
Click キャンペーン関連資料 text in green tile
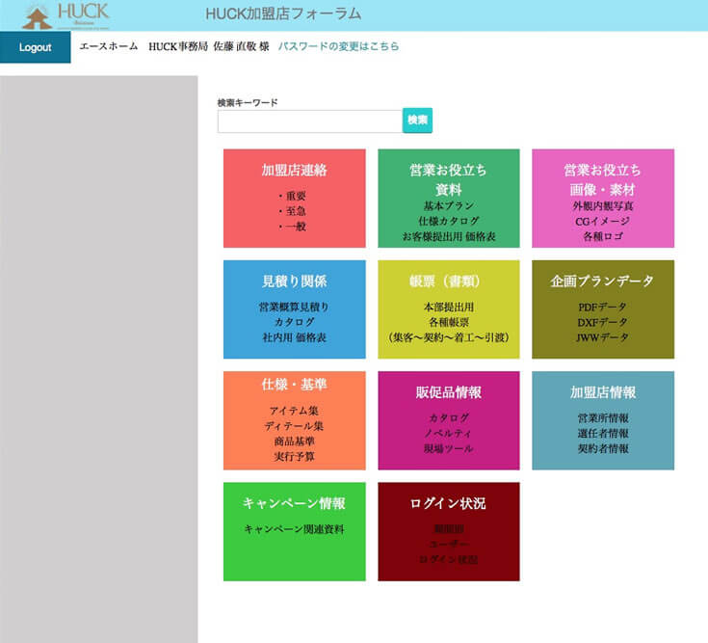(295, 529)
